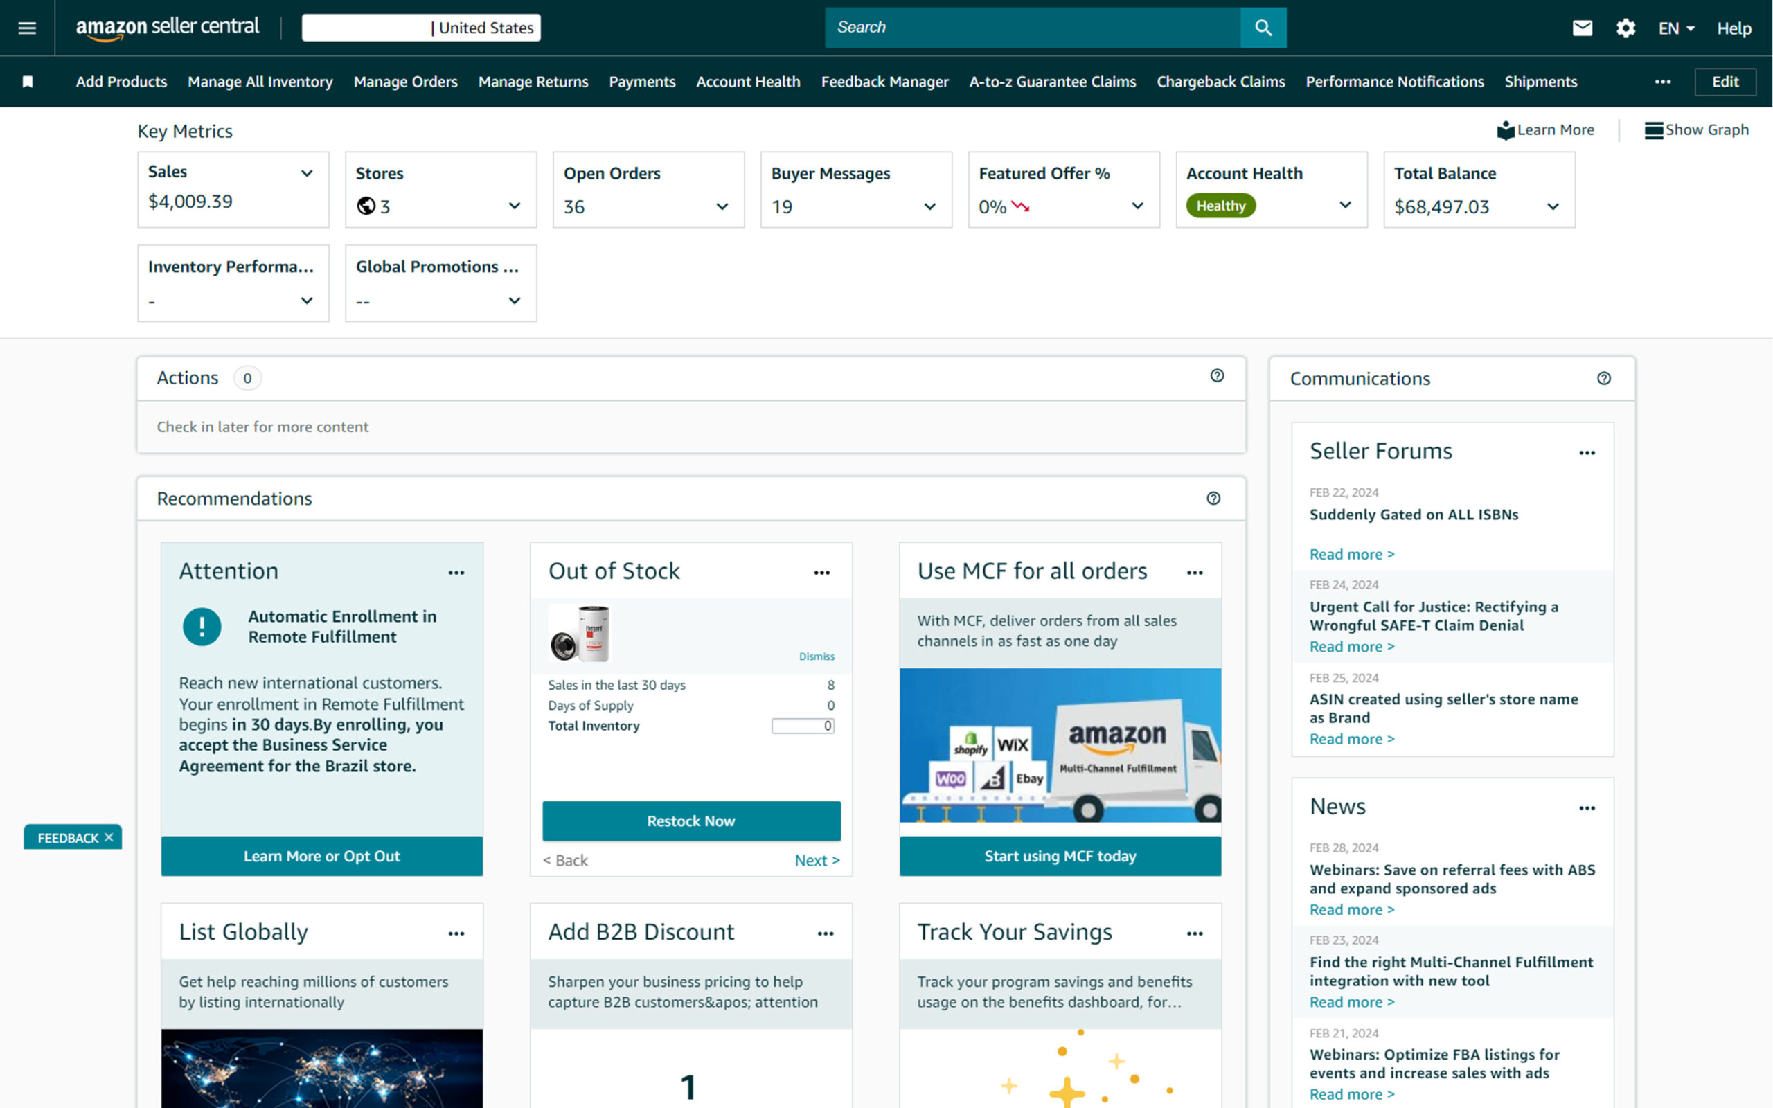Click the out of stock product thumbnail
Viewport: 1773px width, 1108px height.
tap(580, 633)
